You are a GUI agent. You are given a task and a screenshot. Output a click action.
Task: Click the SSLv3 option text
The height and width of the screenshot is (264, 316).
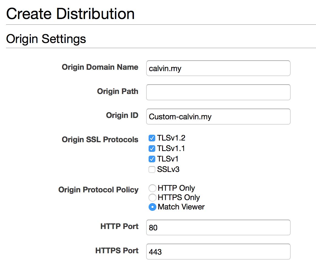pyautogui.click(x=168, y=169)
